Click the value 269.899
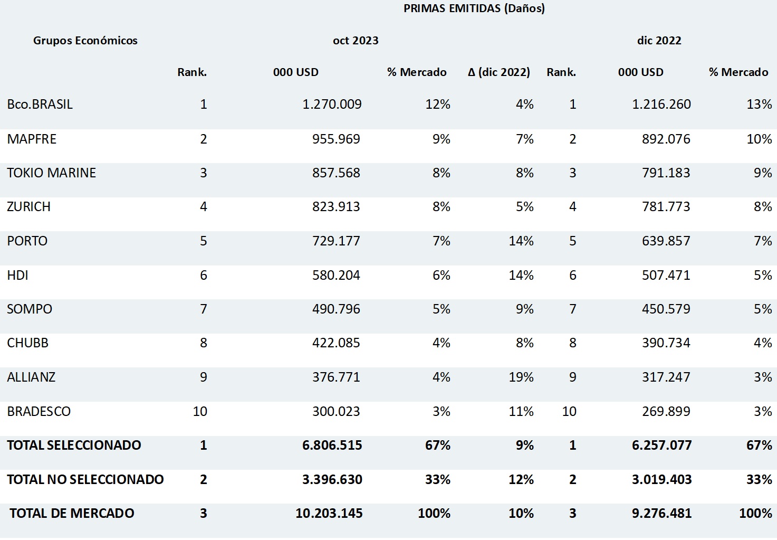This screenshot has width=777, height=540. 666,412
